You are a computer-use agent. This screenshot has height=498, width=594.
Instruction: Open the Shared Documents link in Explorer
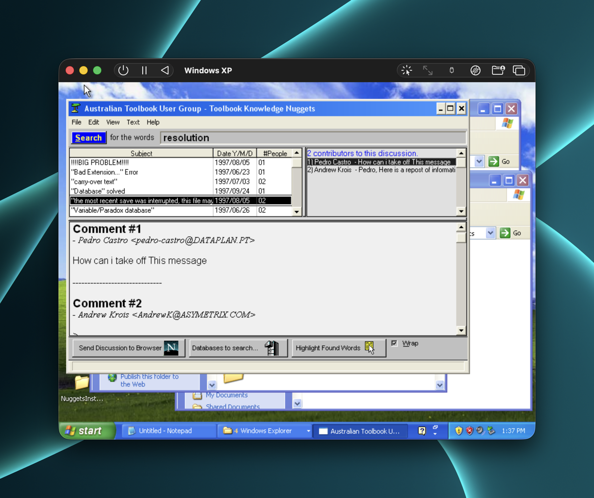click(233, 407)
